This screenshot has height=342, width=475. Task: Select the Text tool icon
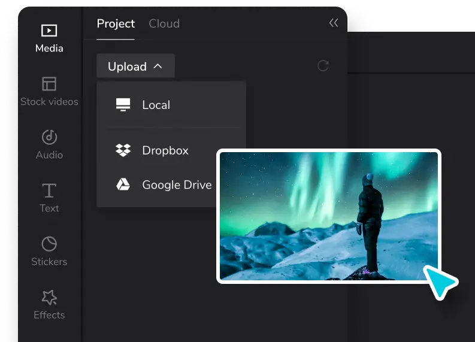pos(49,190)
